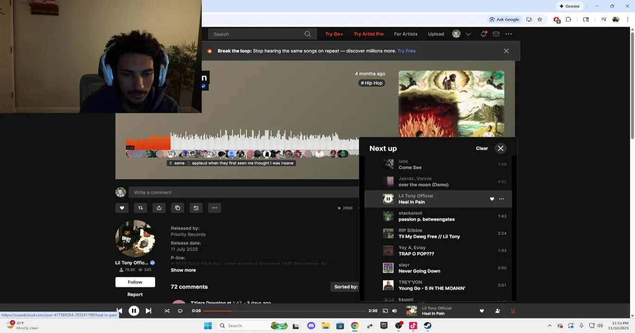Open Discord from the taskbar
Screen dimensions: 635x333
click(x=311, y=326)
